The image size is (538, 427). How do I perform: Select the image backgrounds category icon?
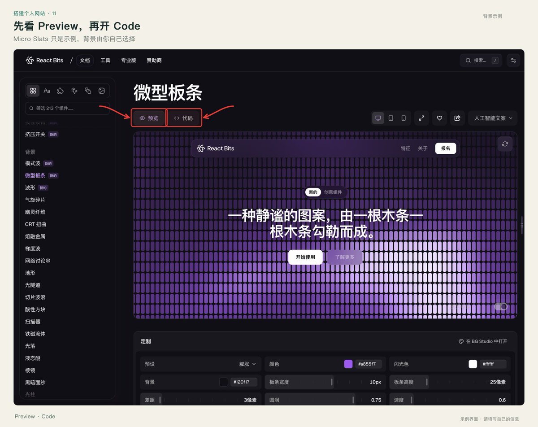[x=102, y=91]
